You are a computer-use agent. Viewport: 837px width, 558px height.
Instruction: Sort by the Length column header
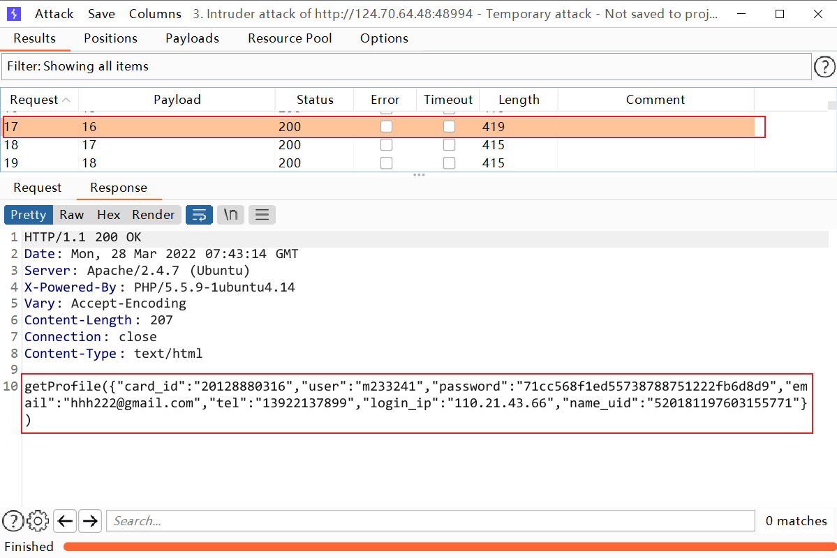click(519, 100)
